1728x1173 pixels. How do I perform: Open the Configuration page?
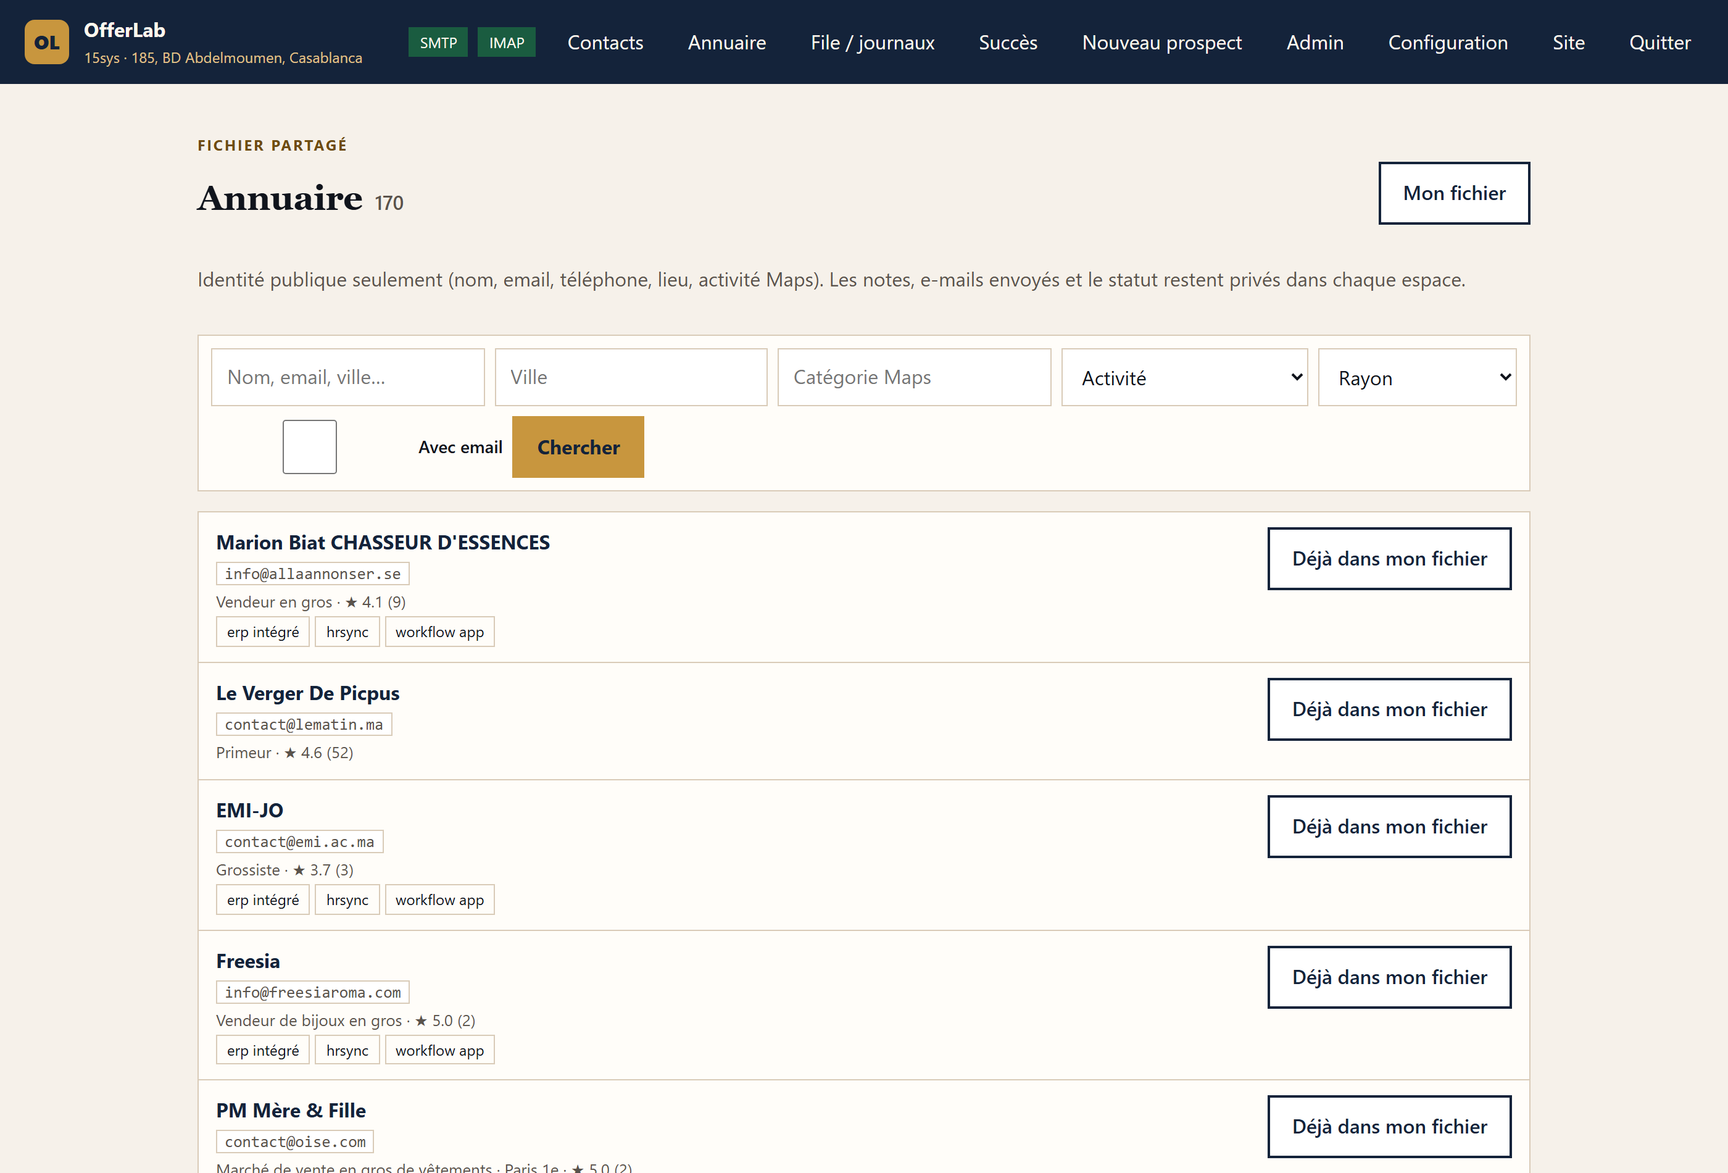tap(1448, 43)
